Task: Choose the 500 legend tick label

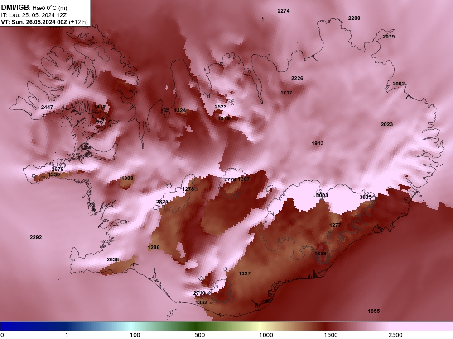Action: pyautogui.click(x=200, y=335)
